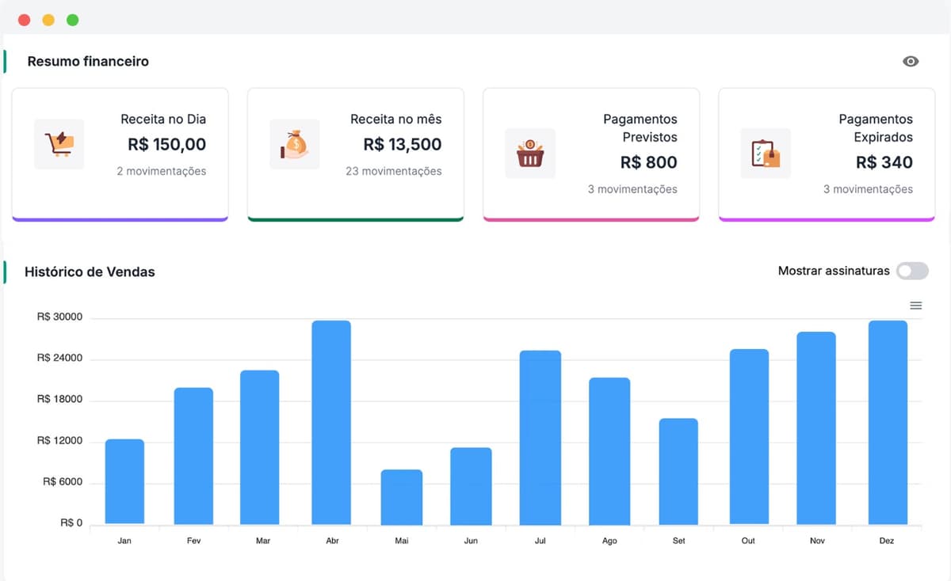
Task: Select the Histórico de Vendas section heading
Action: (x=90, y=272)
